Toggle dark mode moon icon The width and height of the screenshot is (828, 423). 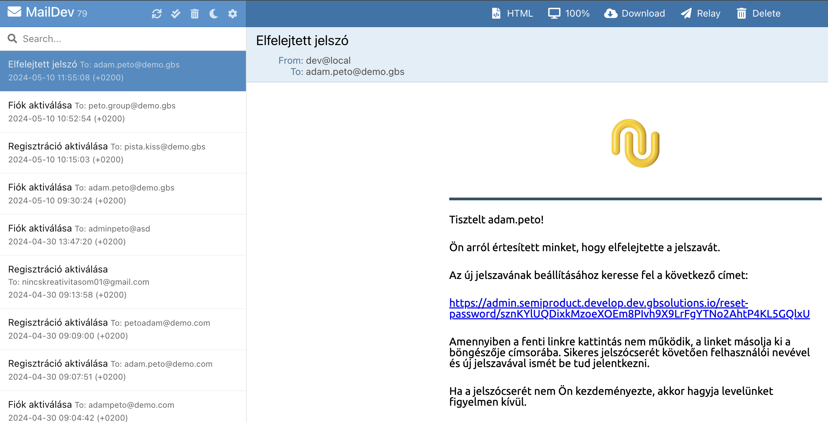click(213, 14)
